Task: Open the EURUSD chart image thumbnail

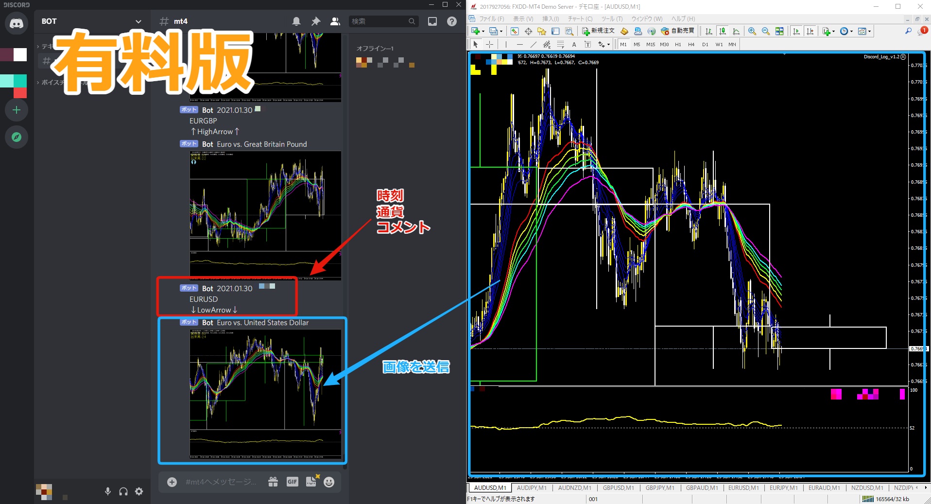Action: [x=265, y=394]
